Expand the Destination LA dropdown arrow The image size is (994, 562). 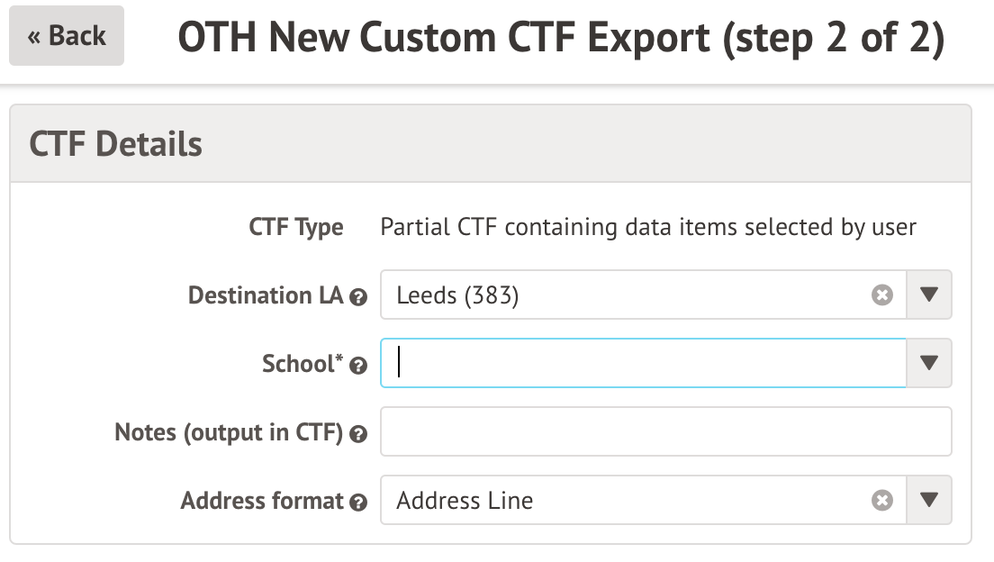[929, 295]
